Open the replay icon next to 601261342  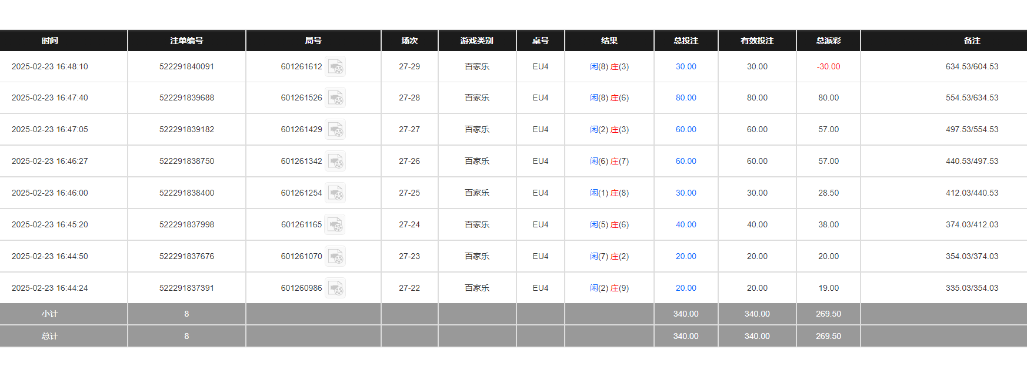pyautogui.click(x=335, y=162)
